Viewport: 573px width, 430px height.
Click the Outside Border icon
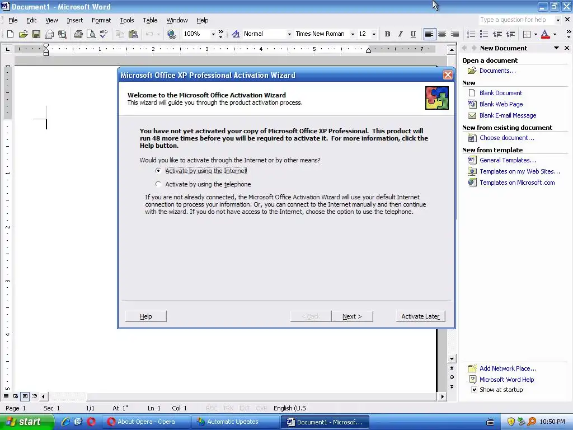(x=527, y=34)
